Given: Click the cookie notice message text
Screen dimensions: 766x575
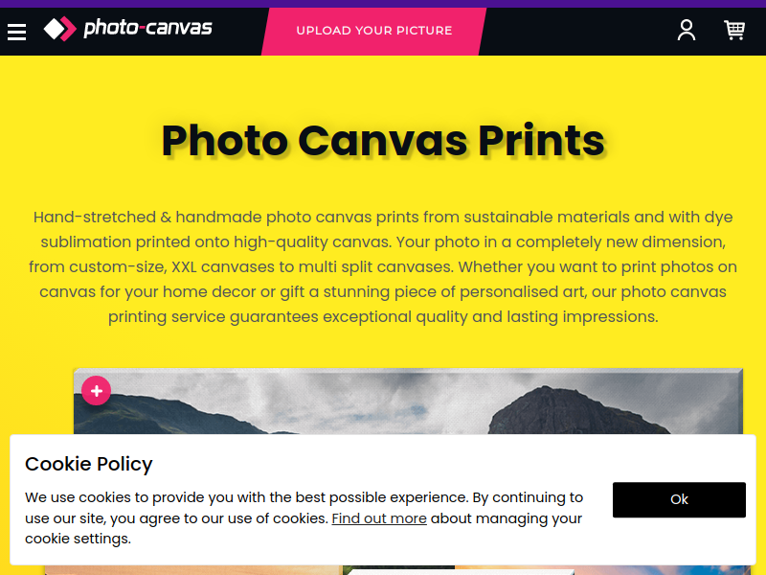Looking at the screenshot, I should (304, 518).
